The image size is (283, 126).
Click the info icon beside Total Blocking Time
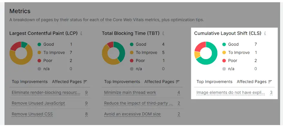pos(163,33)
